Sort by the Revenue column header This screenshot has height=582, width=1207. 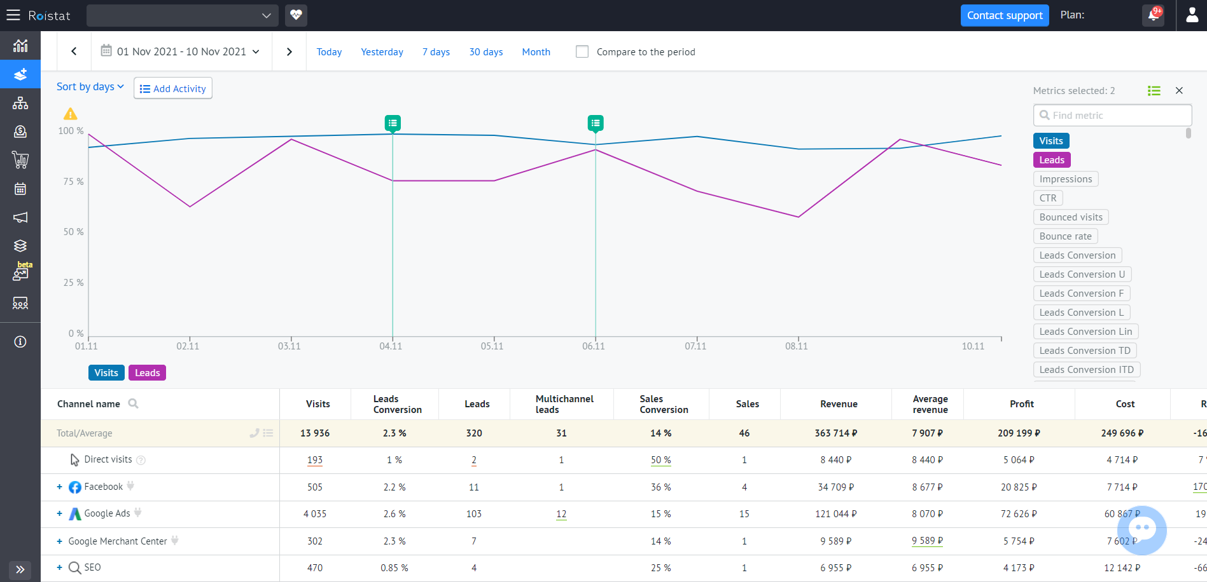[x=839, y=404]
